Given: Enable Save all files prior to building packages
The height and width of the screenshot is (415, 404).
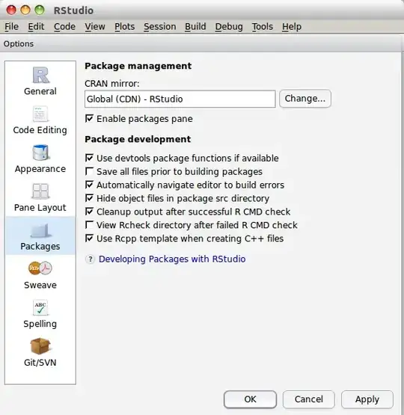Looking at the screenshot, I should click(89, 171).
